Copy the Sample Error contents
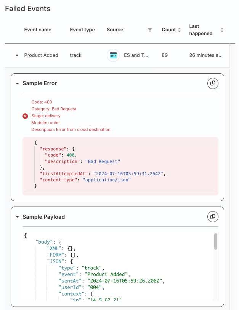This screenshot has width=239, height=310. click(x=213, y=83)
